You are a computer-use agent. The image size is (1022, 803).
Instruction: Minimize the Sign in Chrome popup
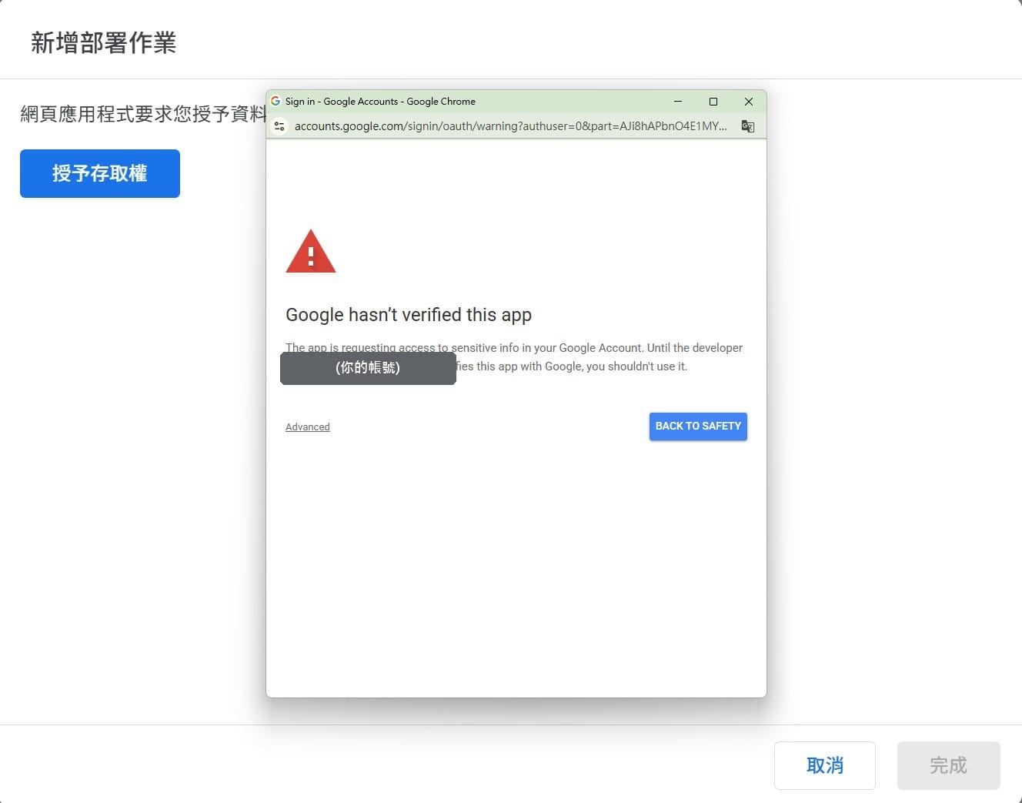[678, 101]
